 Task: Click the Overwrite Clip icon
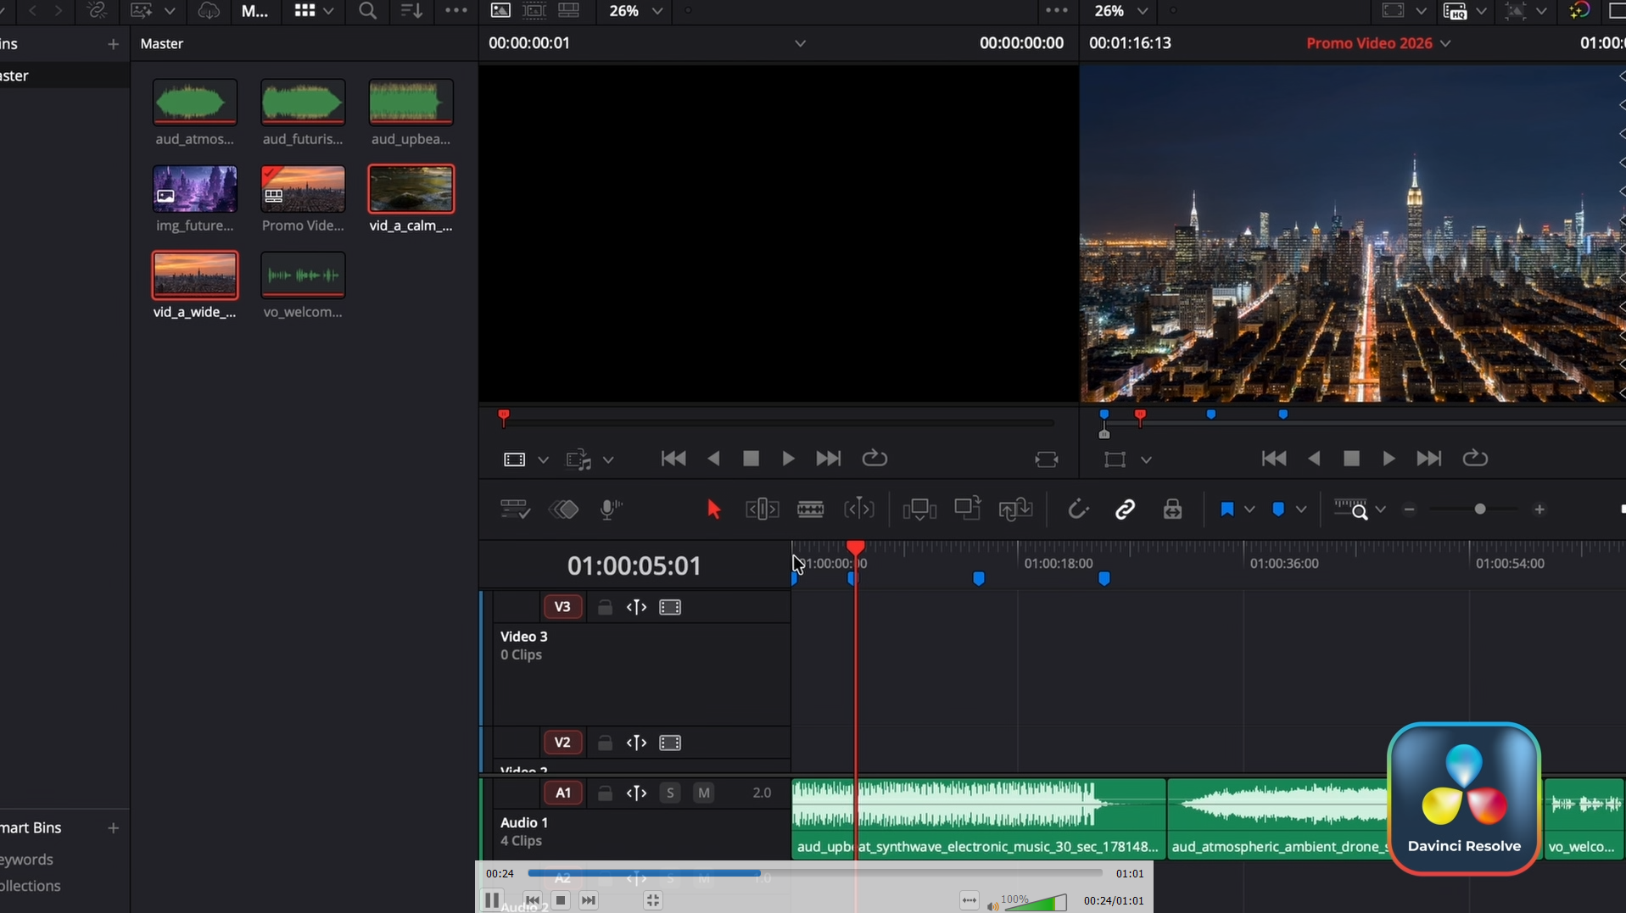pos(968,509)
